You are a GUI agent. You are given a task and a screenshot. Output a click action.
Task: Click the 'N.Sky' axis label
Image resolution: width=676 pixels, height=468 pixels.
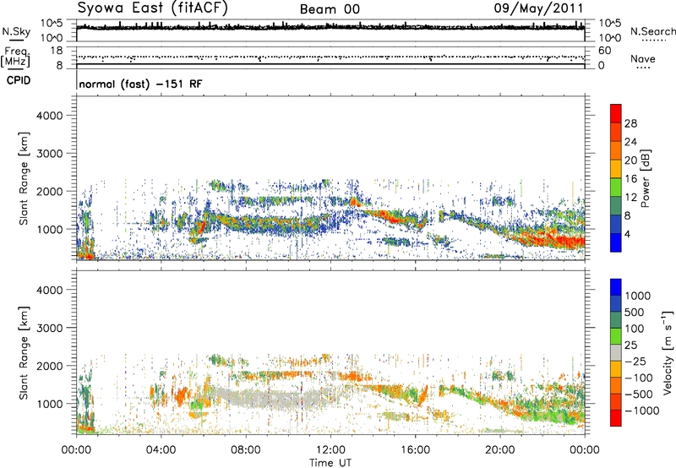16,32
